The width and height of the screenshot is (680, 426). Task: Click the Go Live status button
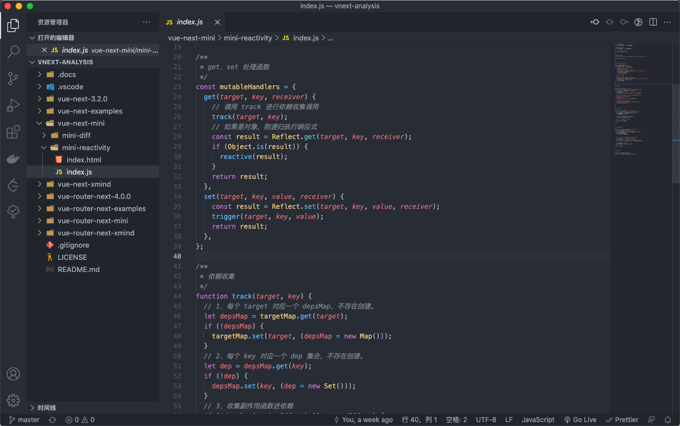pos(580,420)
